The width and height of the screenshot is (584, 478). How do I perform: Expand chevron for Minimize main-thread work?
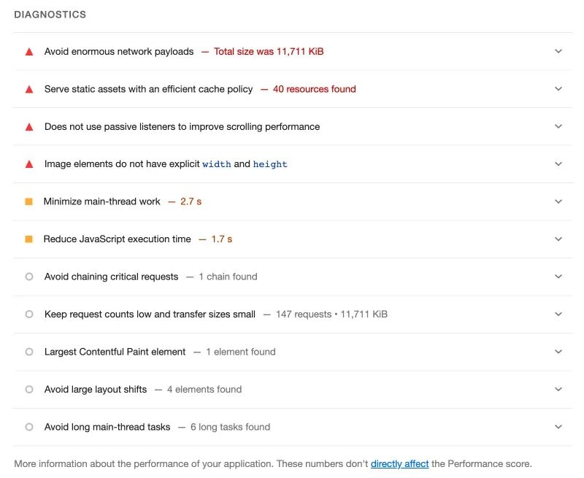[558, 201]
